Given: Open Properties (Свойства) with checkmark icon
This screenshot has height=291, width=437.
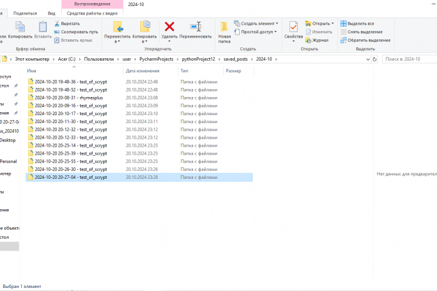Looking at the screenshot, I should coord(294,27).
